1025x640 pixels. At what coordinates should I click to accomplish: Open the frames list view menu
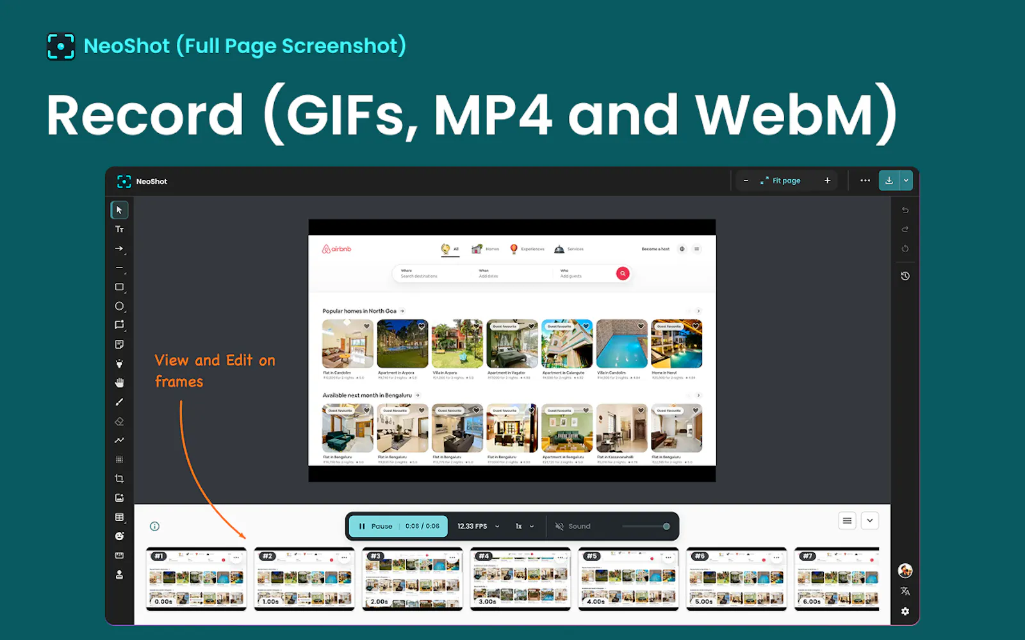[x=847, y=521]
